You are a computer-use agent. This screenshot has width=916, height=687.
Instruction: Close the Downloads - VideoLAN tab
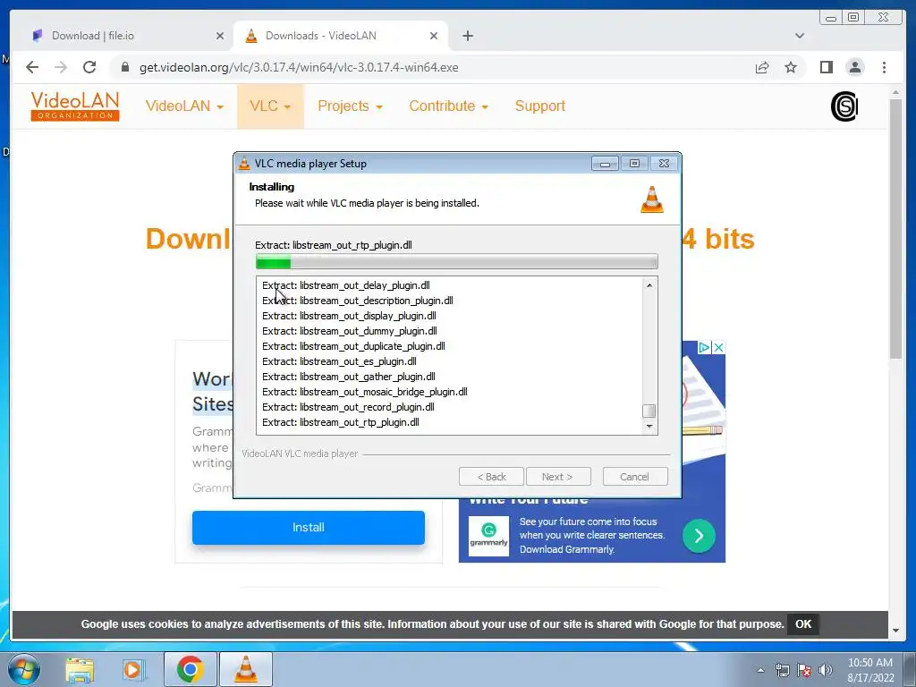click(x=434, y=36)
